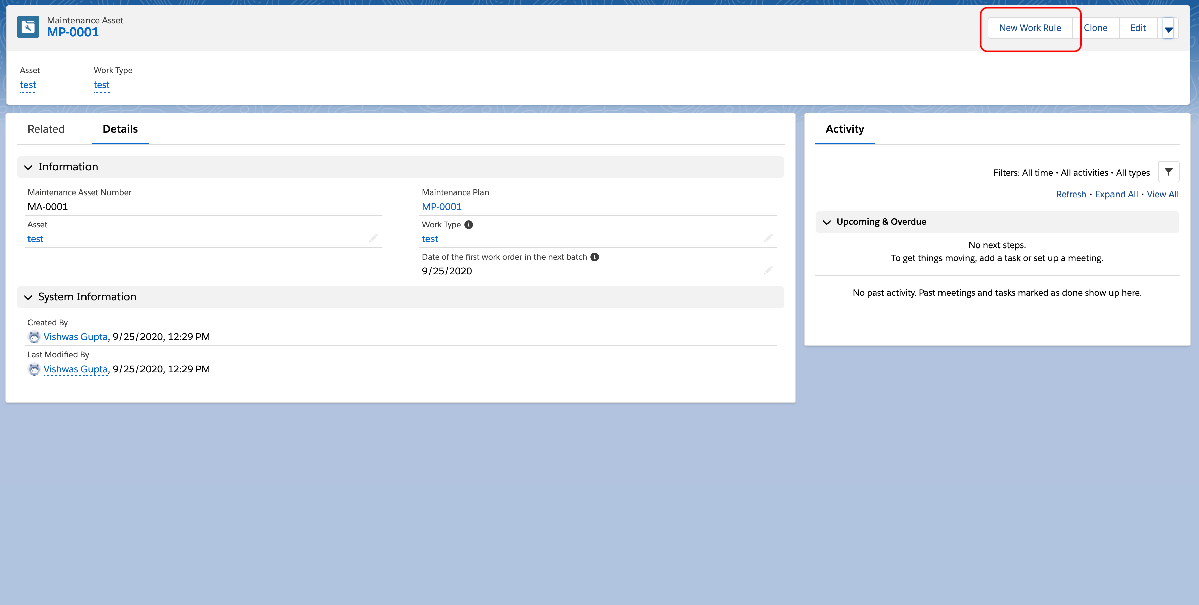
Task: Edit Work Type using the pencil icon
Action: (769, 238)
